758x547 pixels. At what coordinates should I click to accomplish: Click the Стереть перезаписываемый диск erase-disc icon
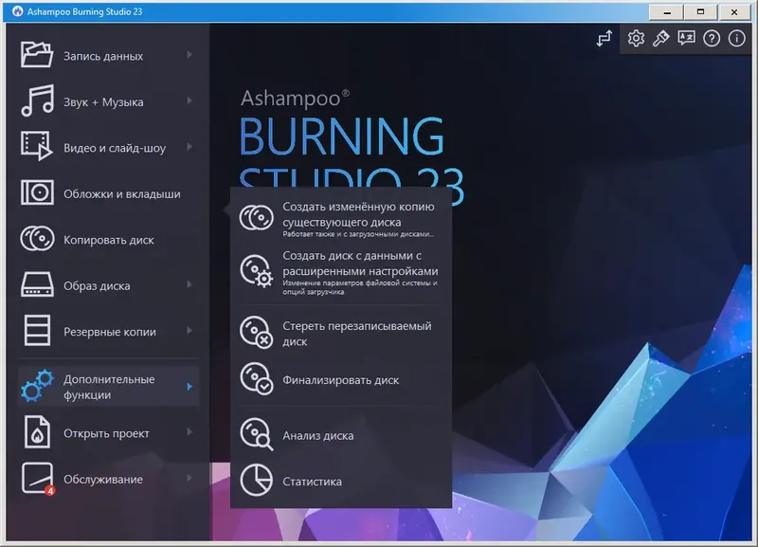pos(256,334)
